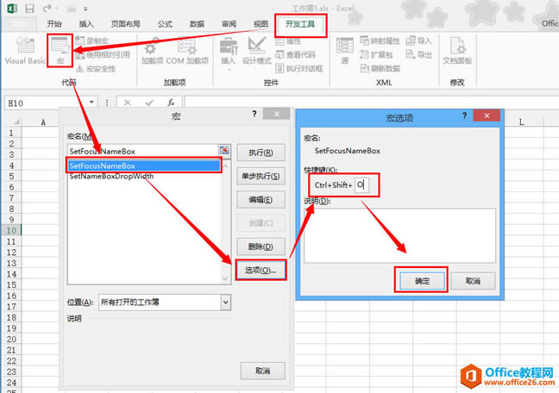This screenshot has width=559, height=393.
Task: Click the Options (选项) button in Macro dialog
Action: coord(261,270)
